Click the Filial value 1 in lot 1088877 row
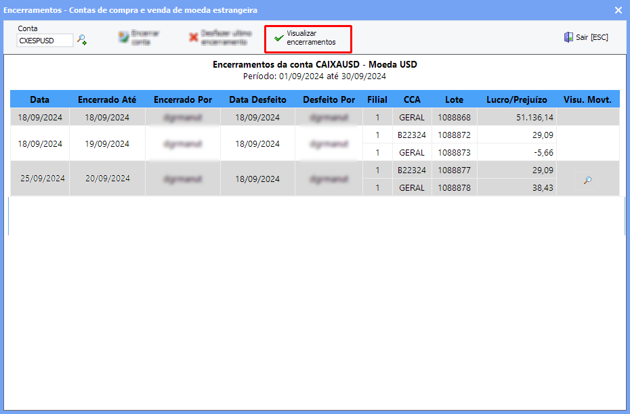 click(x=377, y=170)
